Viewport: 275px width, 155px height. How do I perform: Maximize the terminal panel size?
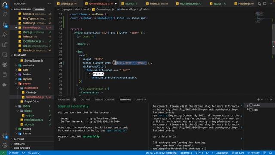[x=266, y=99]
